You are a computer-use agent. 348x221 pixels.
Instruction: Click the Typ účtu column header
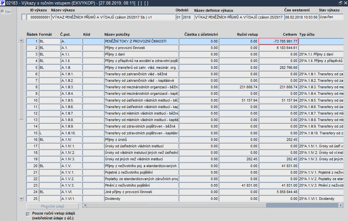307,34
